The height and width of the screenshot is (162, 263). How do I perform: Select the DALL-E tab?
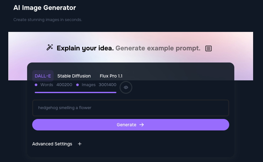43,76
